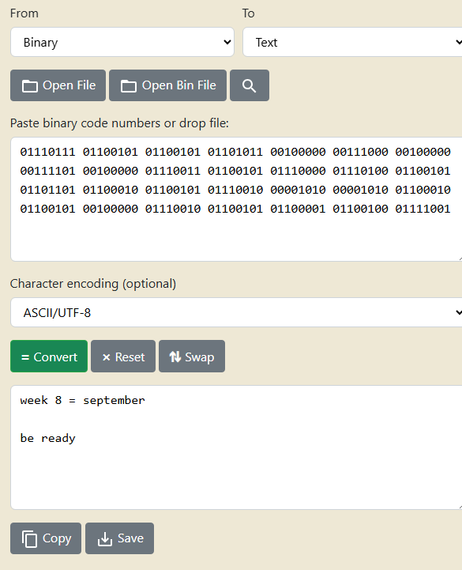Click the Reset button

(123, 357)
